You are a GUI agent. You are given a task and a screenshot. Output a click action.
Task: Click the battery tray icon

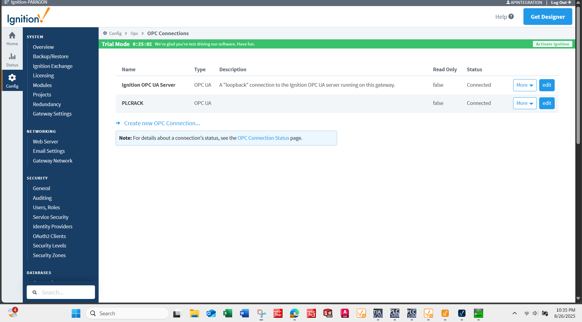[x=545, y=313]
